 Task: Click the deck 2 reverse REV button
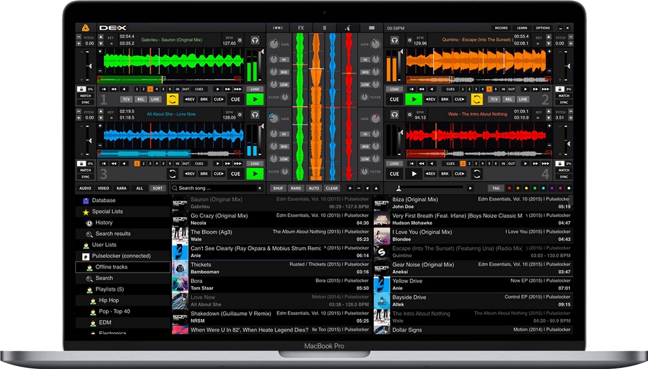click(x=430, y=99)
